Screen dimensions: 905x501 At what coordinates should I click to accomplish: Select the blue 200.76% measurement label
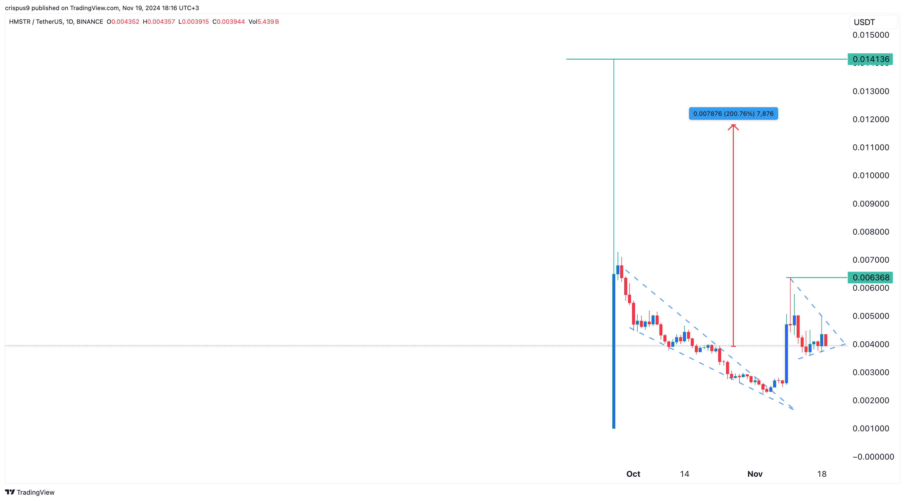pos(733,113)
